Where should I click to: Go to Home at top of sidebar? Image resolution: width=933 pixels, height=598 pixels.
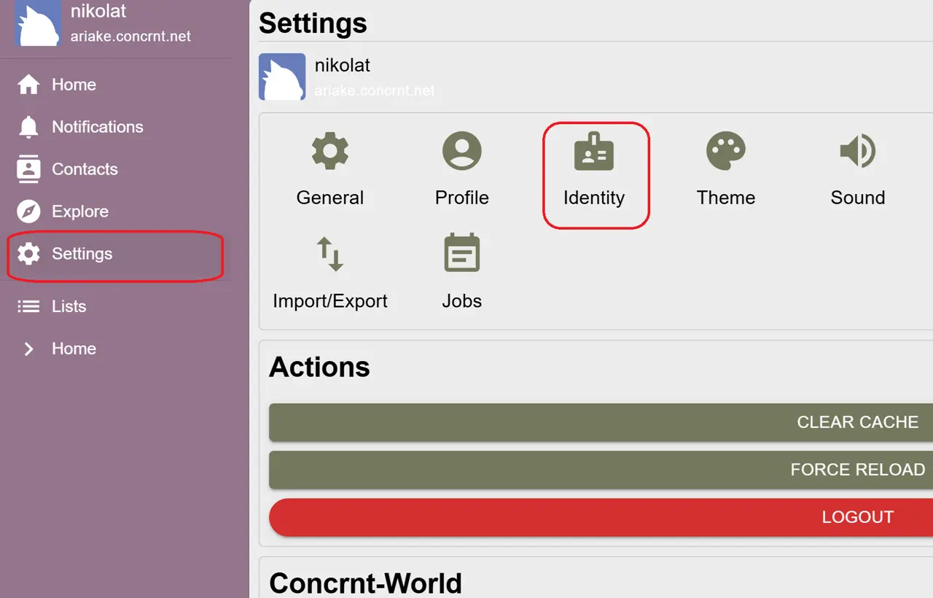click(x=73, y=85)
